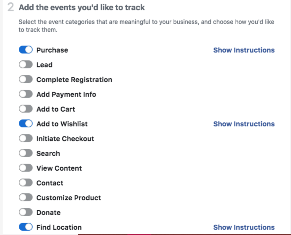Click the Purchase event label
The height and width of the screenshot is (235, 291).
[52, 50]
